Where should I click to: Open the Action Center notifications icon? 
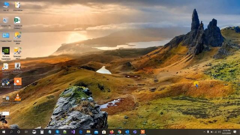tap(235, 132)
